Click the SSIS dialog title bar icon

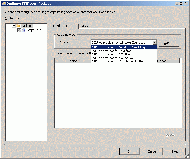click(x=4, y=4)
